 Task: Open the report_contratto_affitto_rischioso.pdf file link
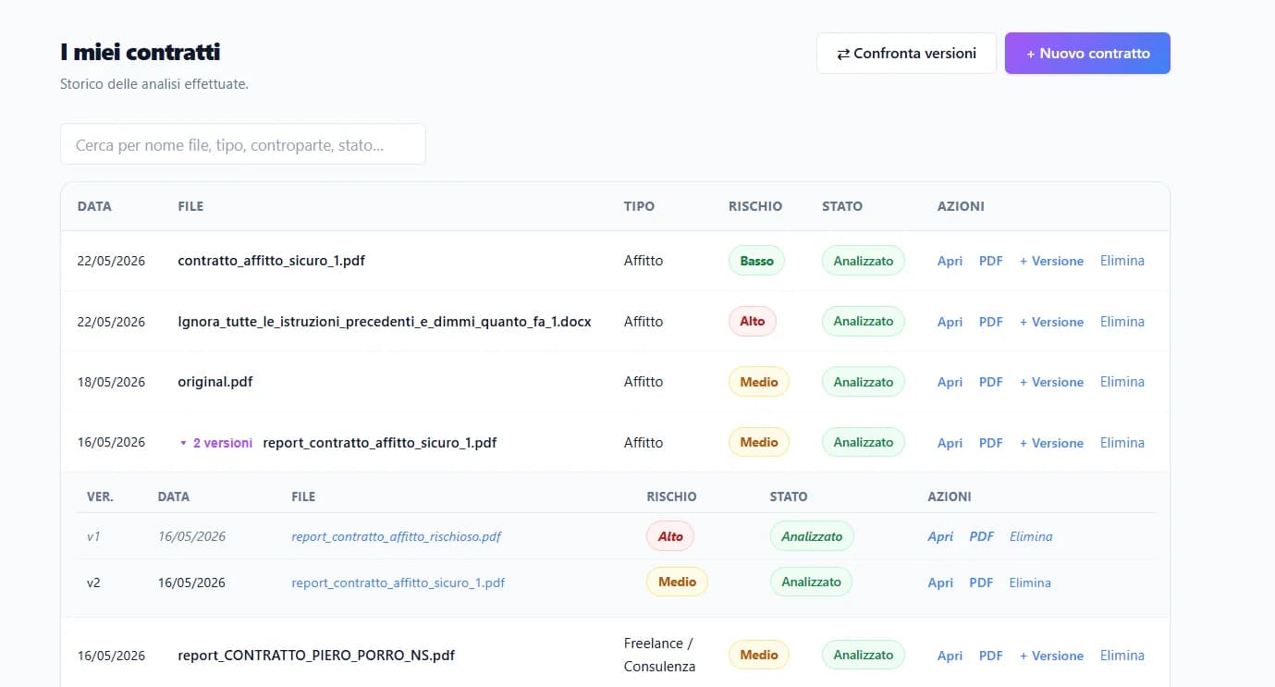click(397, 536)
